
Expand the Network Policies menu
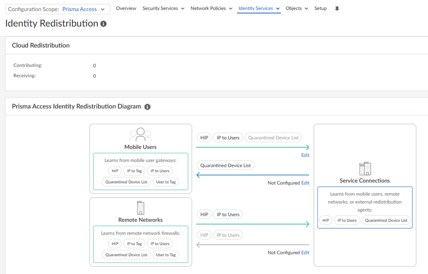click(x=211, y=8)
